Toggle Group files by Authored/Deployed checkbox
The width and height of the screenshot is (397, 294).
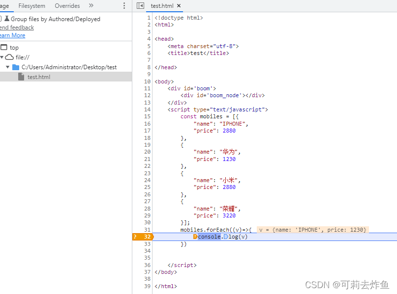0,19
